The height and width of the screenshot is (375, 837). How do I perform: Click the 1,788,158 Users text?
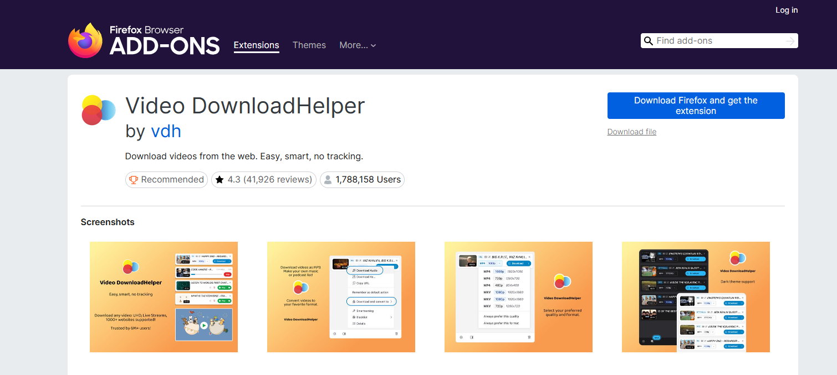tap(368, 180)
